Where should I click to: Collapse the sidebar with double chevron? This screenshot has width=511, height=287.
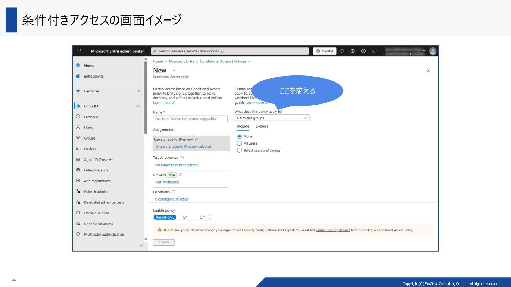pos(141,246)
